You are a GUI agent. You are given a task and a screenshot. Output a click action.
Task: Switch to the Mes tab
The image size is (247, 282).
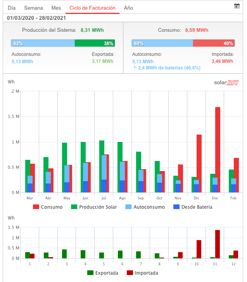point(56,8)
